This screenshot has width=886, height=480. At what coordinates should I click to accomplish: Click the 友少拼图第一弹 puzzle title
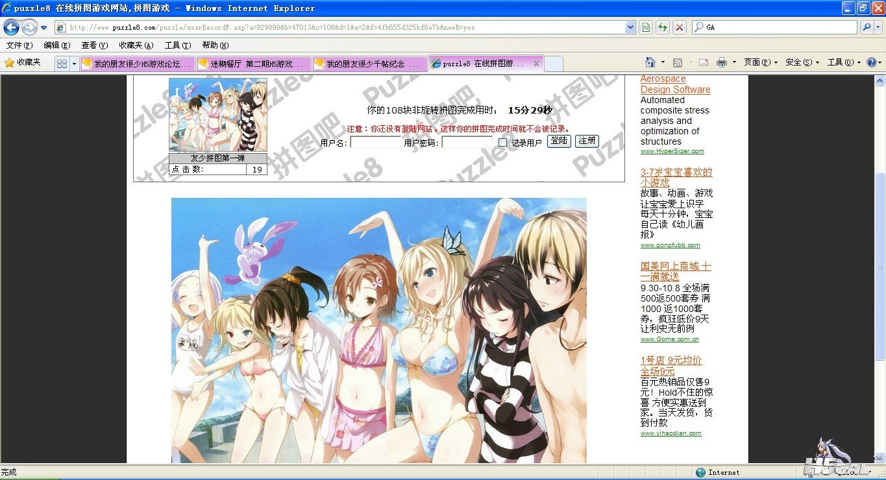217,158
